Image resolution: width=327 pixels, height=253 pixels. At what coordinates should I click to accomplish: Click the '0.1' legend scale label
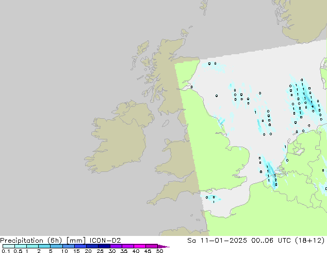[6, 251]
